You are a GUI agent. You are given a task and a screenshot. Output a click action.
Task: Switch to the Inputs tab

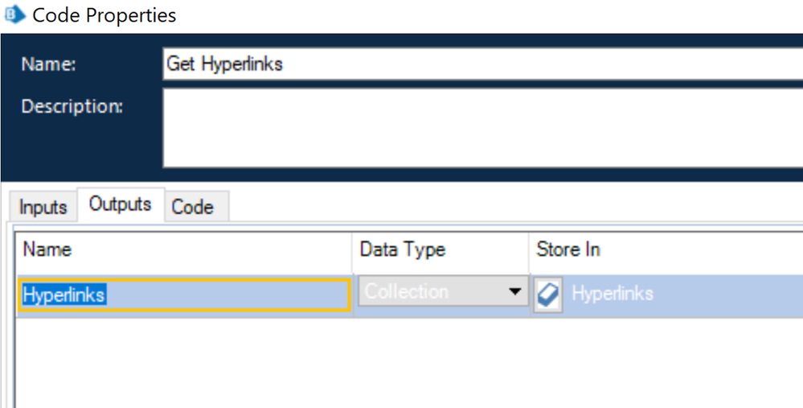coord(43,207)
